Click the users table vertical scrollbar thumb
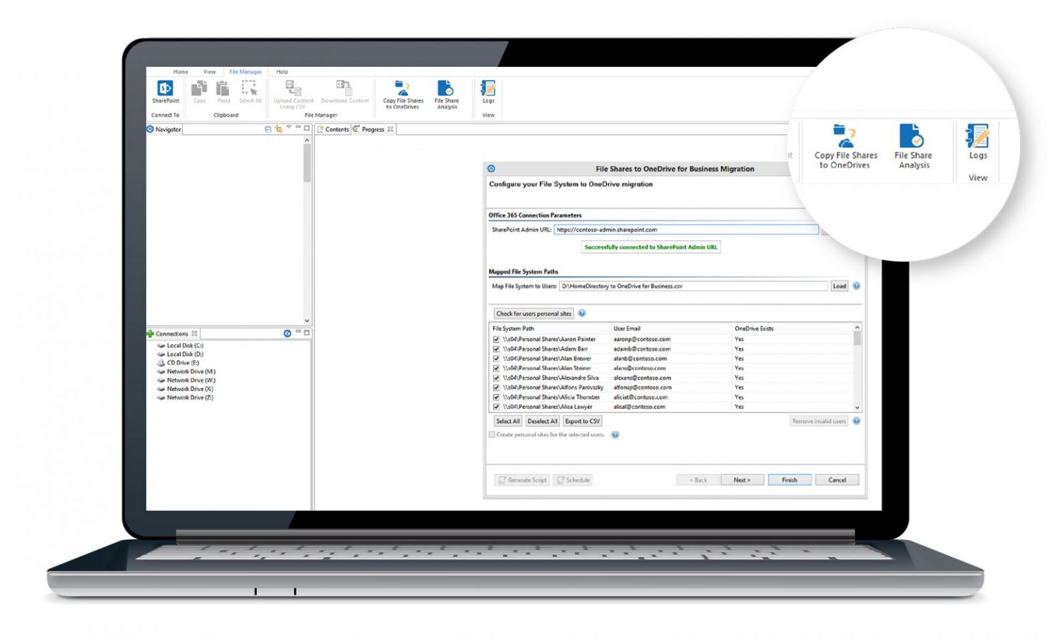 coord(857,339)
